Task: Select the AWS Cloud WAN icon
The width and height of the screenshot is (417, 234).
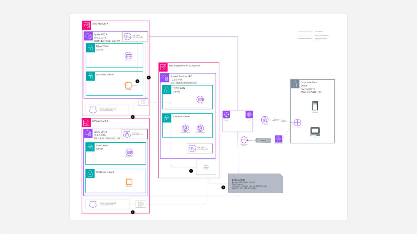Action: coord(249,114)
